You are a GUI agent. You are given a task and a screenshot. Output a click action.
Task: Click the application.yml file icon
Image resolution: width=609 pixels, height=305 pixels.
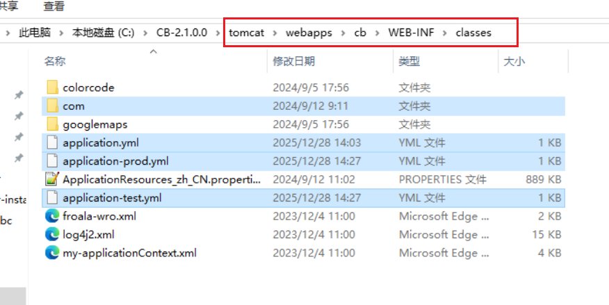52,143
